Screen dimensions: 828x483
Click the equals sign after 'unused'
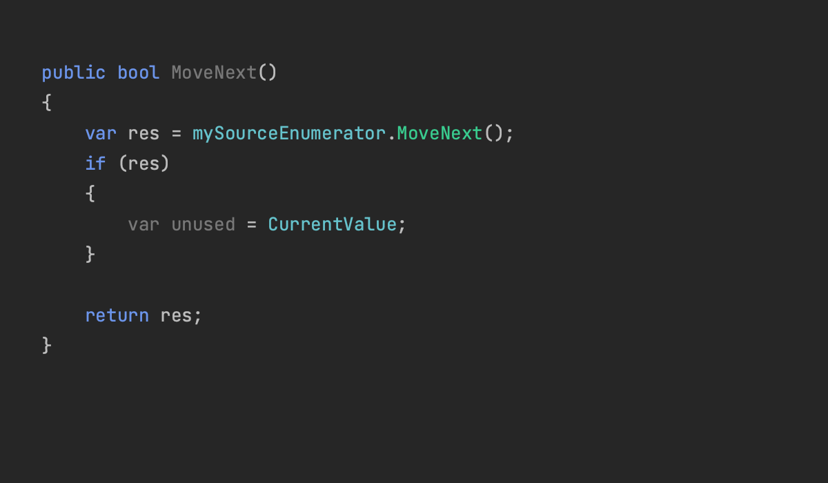click(251, 224)
